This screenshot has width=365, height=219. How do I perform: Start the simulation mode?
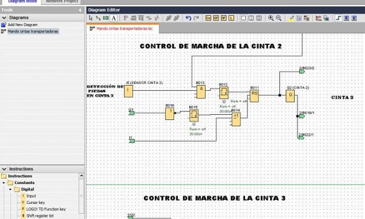coord(318,18)
